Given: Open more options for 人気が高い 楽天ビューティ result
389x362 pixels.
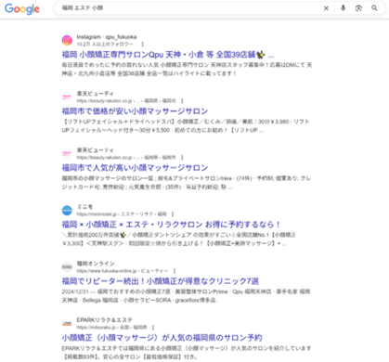Looking at the screenshot, I should (x=182, y=158).
